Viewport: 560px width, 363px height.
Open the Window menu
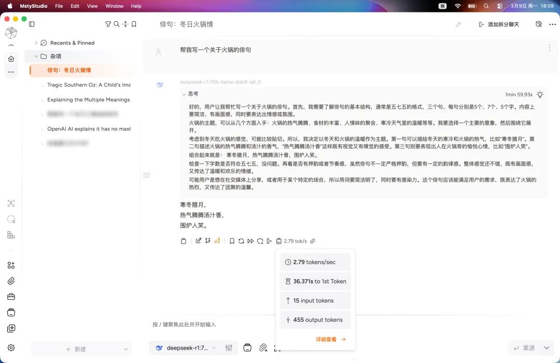coord(114,6)
